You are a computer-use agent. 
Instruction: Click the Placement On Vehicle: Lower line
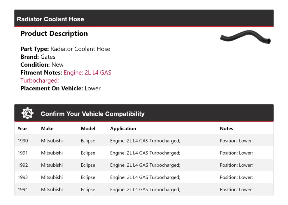point(60,88)
